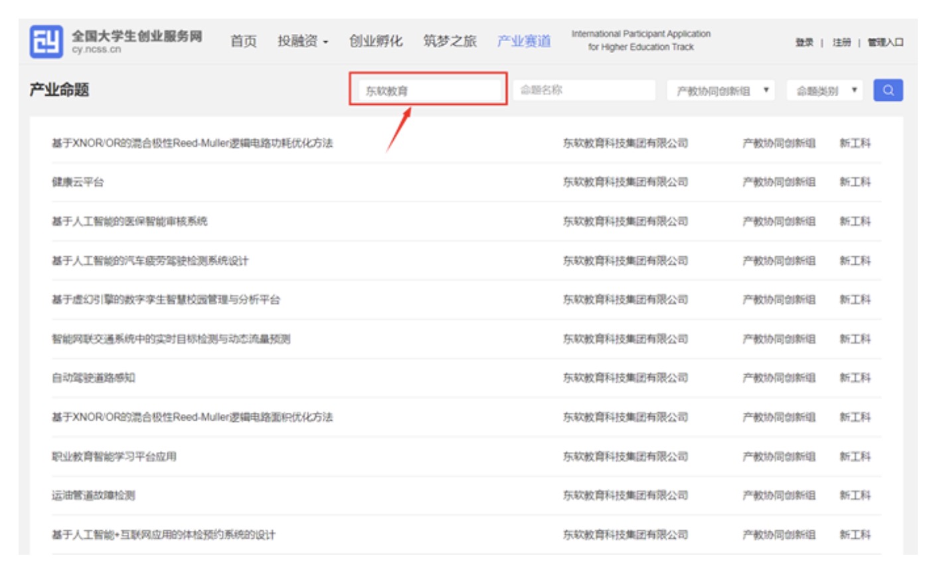Viewport: 931px width, 564px height.
Task: Click 新工科 in 运油管道故障检测 row
Action: pos(855,495)
